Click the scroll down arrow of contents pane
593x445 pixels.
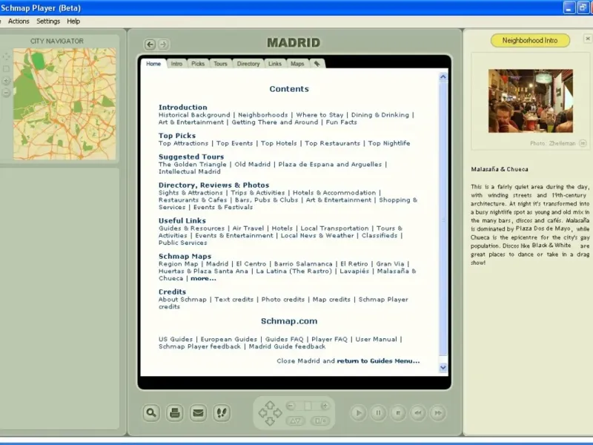tap(443, 367)
